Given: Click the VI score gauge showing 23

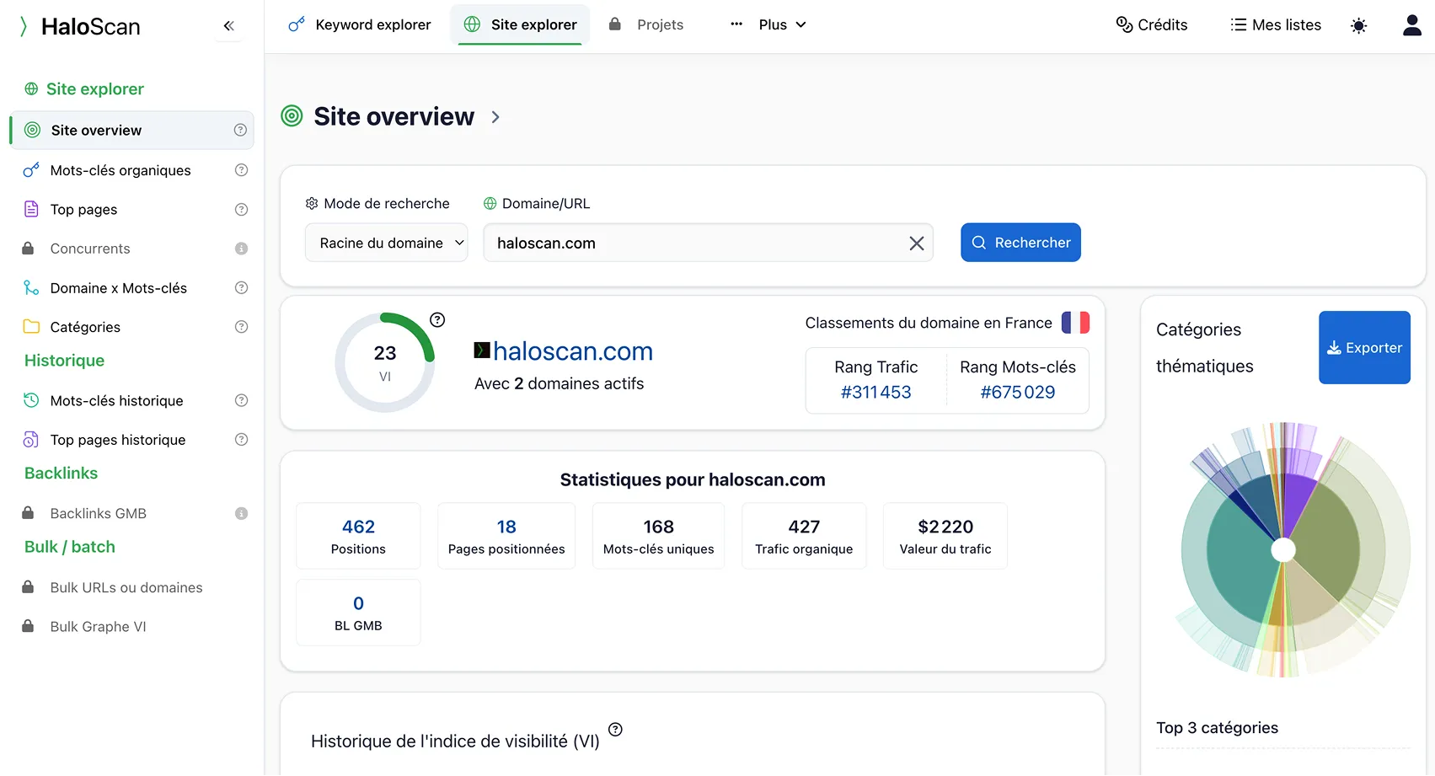Looking at the screenshot, I should click(x=385, y=362).
